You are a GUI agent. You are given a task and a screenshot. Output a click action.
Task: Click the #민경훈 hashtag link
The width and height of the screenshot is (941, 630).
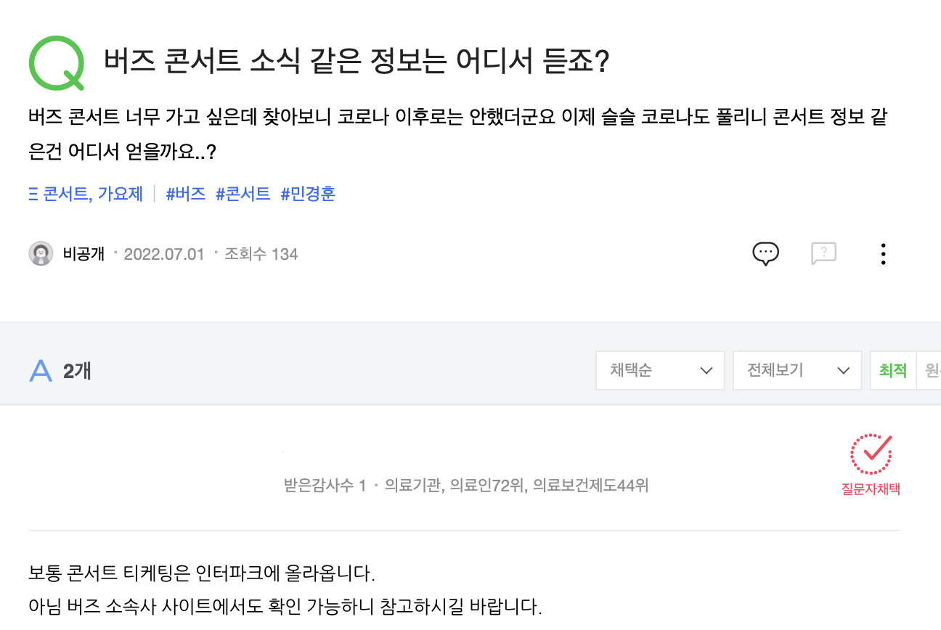[x=308, y=194]
